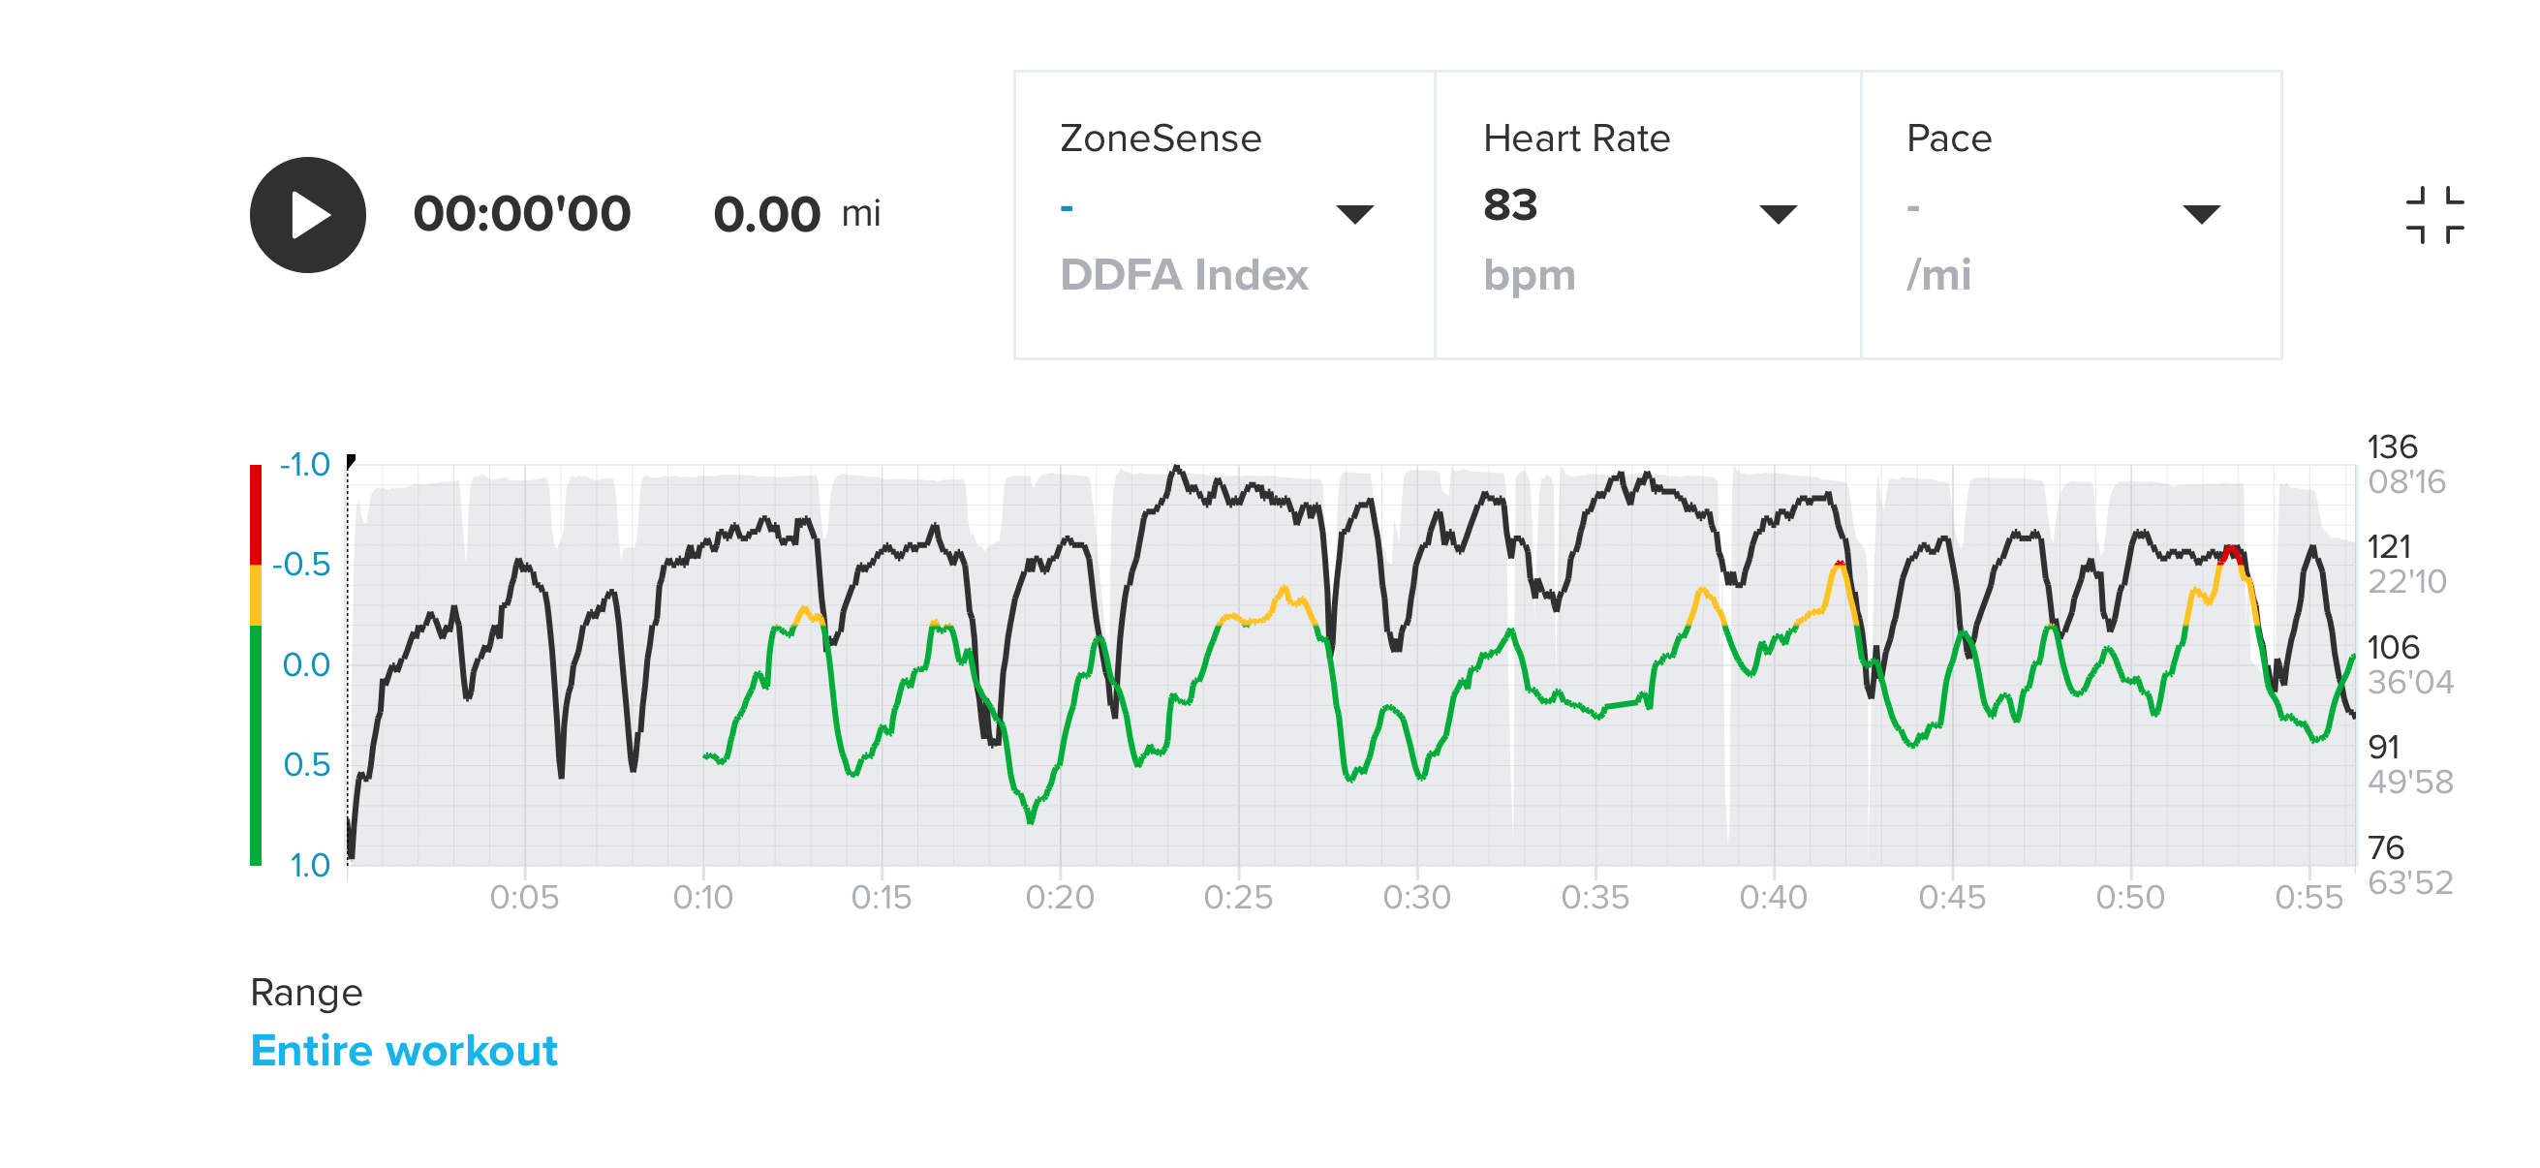The image size is (2540, 1168).
Task: Click the exit fullscreen collapse icon
Action: (x=2434, y=215)
